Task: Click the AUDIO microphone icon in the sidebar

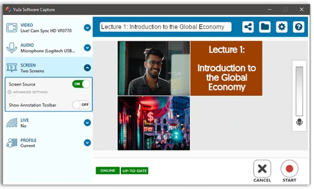Action: [x=12, y=48]
